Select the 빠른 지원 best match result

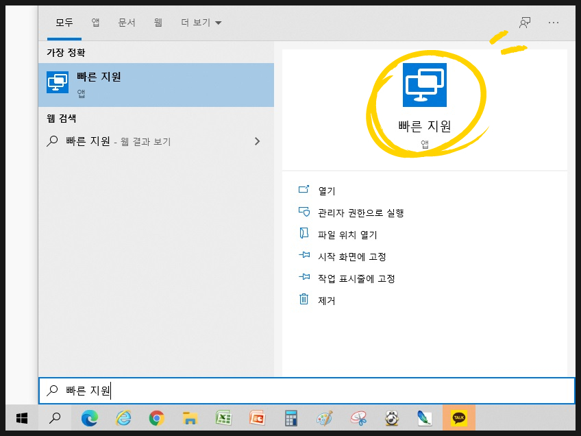click(x=156, y=85)
